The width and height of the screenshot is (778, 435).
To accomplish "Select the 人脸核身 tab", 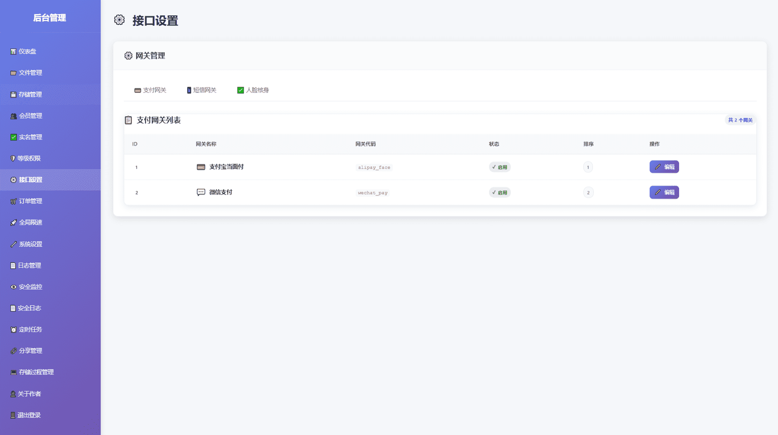I will (x=253, y=90).
